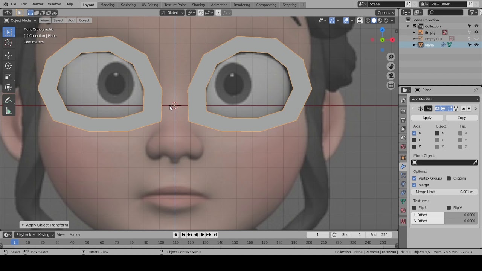Expand the Apply Object Transform panel
The image size is (482, 271).
[44, 225]
